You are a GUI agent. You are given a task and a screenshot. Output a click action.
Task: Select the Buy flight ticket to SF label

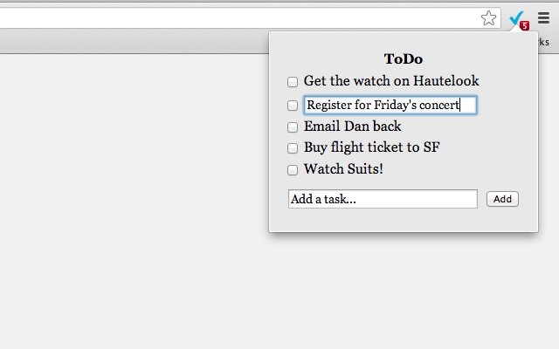[x=372, y=147]
